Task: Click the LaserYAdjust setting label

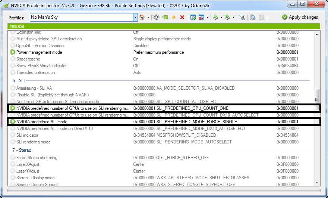Action: tap(28, 171)
